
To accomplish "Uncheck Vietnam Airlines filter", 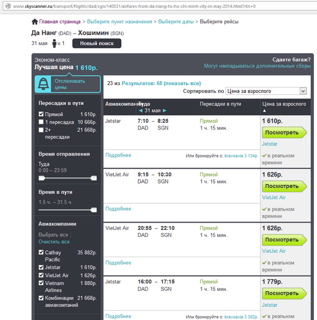I will pos(41,283).
